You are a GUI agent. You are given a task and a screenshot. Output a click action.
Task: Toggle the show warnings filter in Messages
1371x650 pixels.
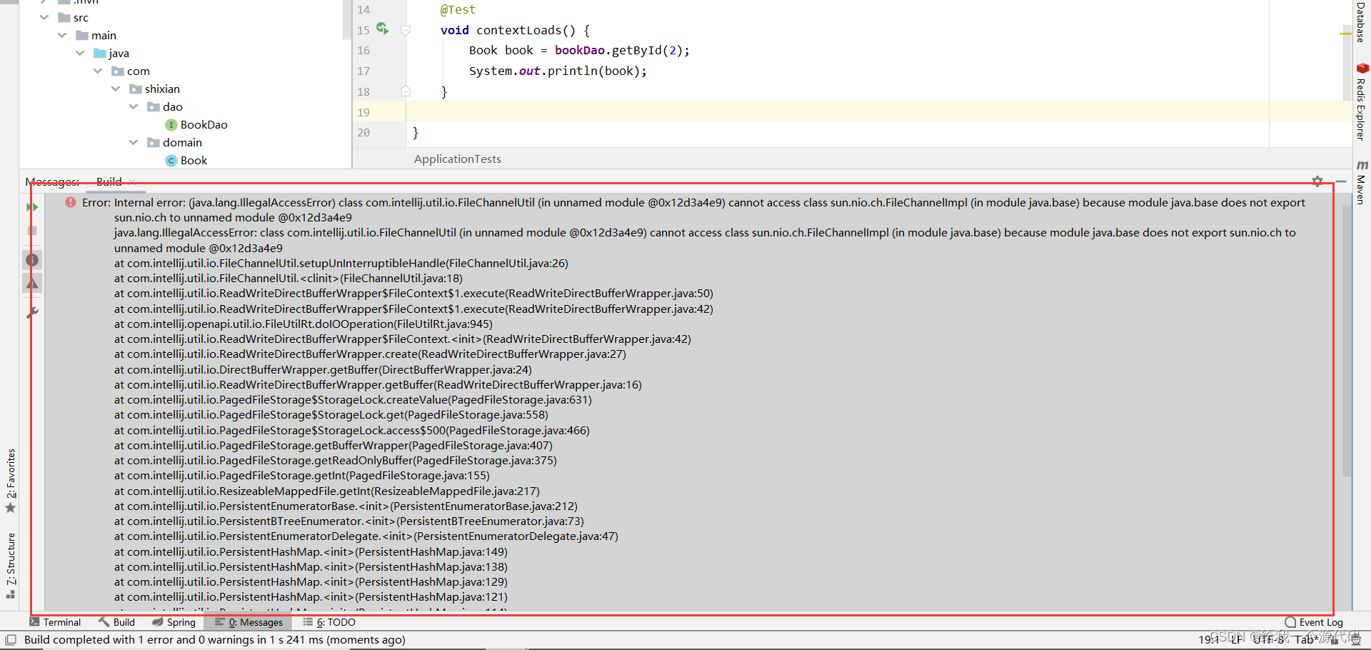click(x=32, y=284)
